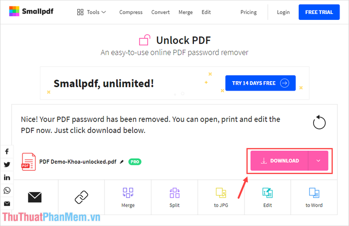
Task: Share on Twitter via sidebar icon
Action: 7,164
